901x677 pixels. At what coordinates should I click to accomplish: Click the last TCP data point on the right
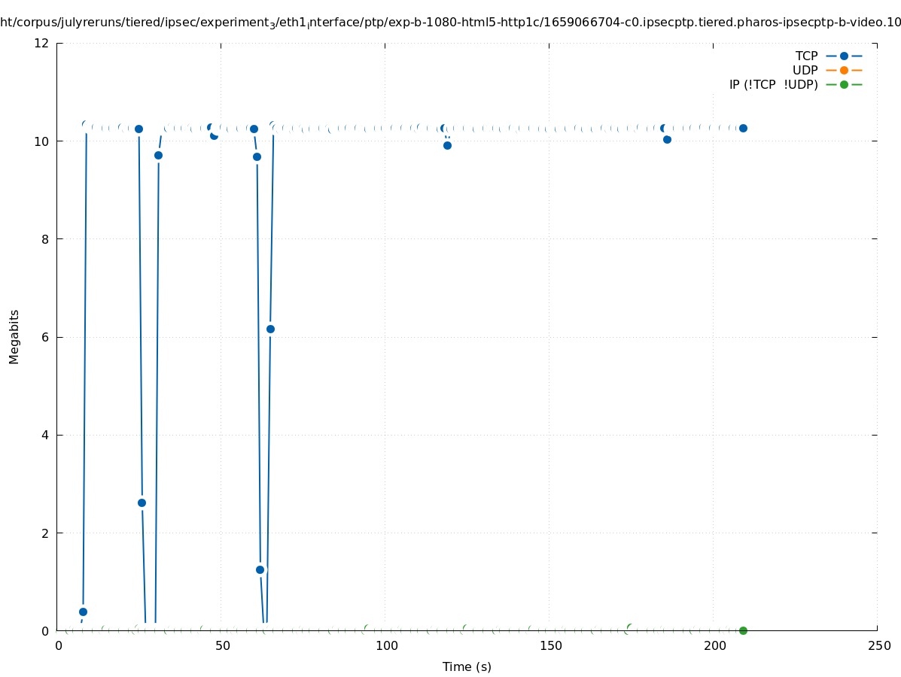tap(743, 128)
